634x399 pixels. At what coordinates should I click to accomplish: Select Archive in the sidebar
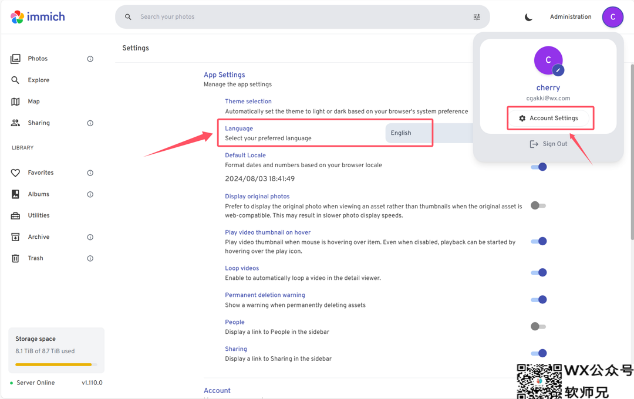click(39, 237)
